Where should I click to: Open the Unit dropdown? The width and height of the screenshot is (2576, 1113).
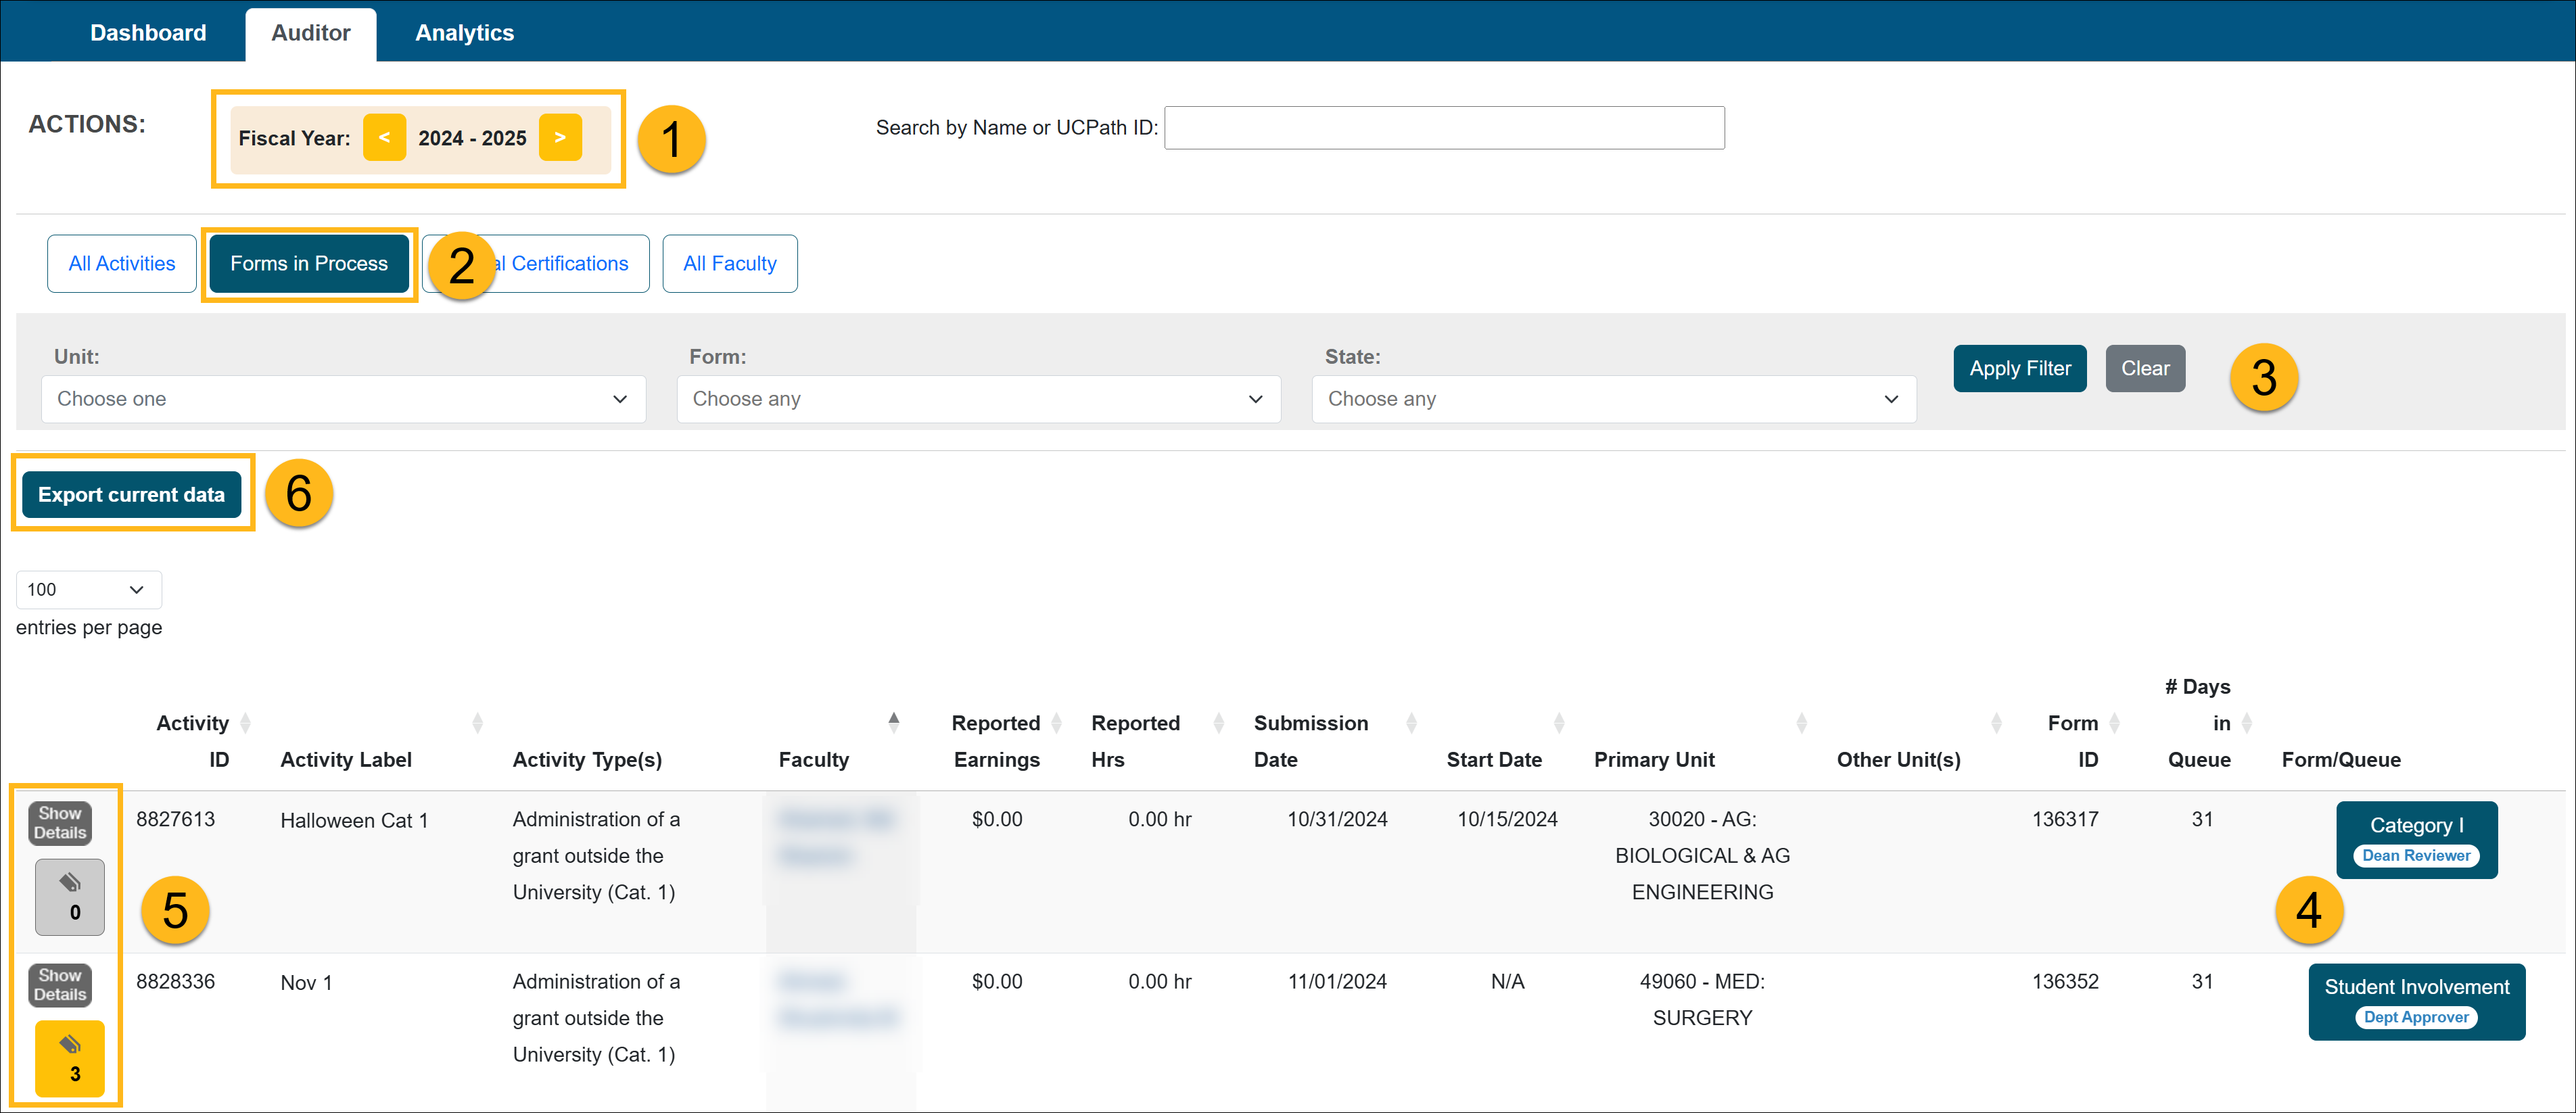coord(343,399)
